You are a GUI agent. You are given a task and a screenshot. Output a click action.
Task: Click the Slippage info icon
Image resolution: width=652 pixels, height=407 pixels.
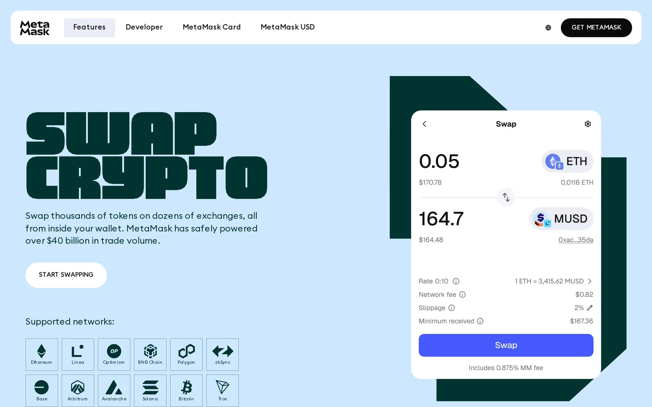(x=452, y=308)
